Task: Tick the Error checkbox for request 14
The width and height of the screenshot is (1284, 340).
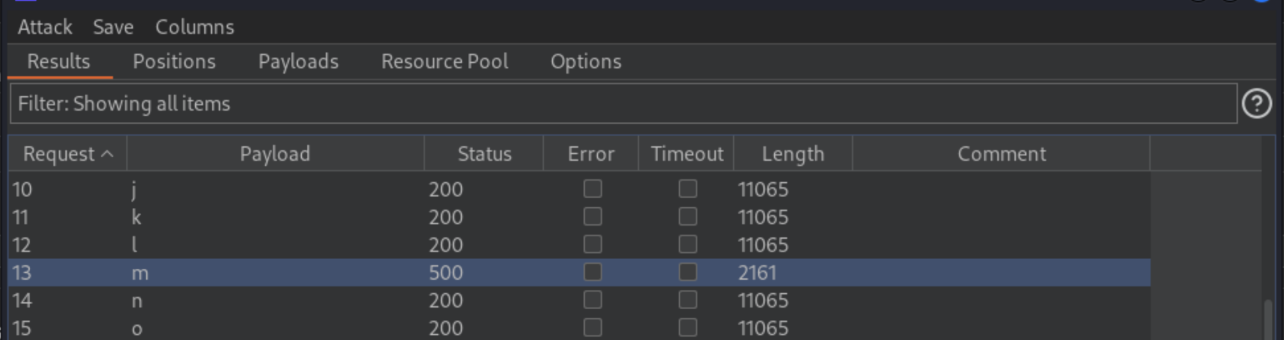Action: 592,300
